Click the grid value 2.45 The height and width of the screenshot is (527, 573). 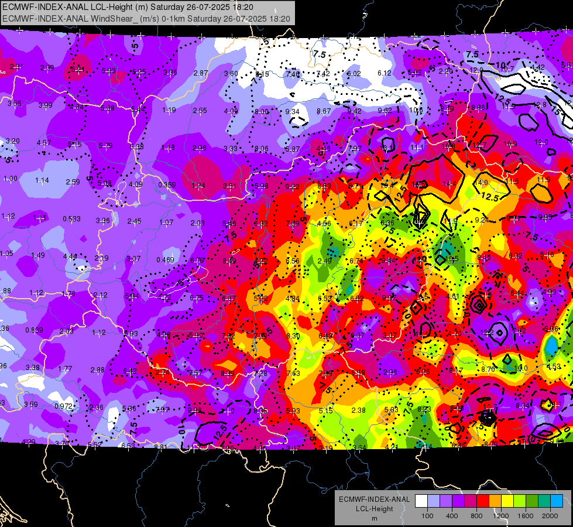click(x=135, y=221)
